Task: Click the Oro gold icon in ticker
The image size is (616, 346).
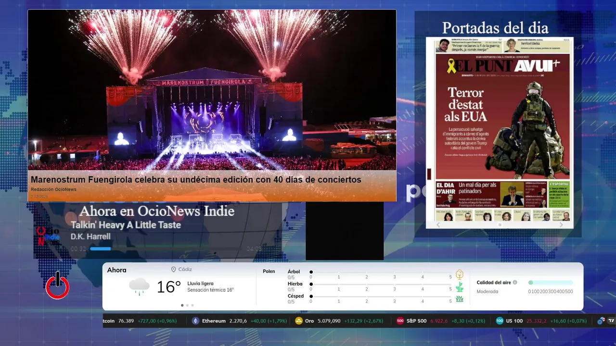Action: pos(299,321)
